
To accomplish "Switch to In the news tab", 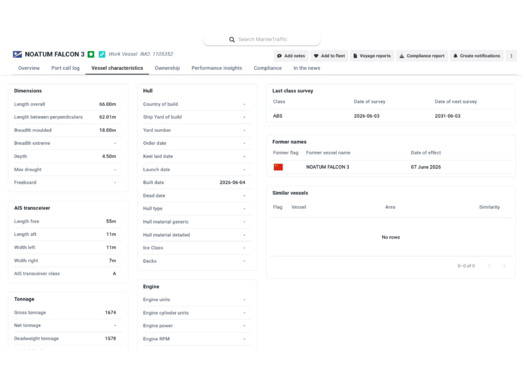I will (307, 68).
